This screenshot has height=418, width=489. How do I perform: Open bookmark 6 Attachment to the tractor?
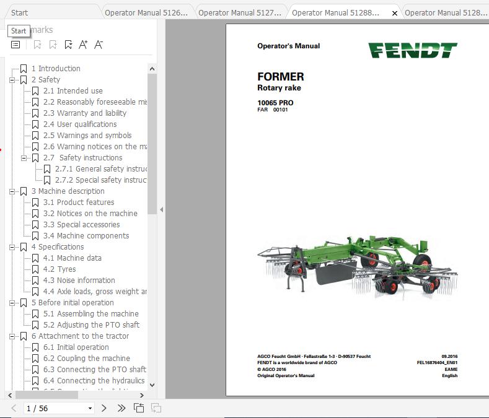coord(80,336)
